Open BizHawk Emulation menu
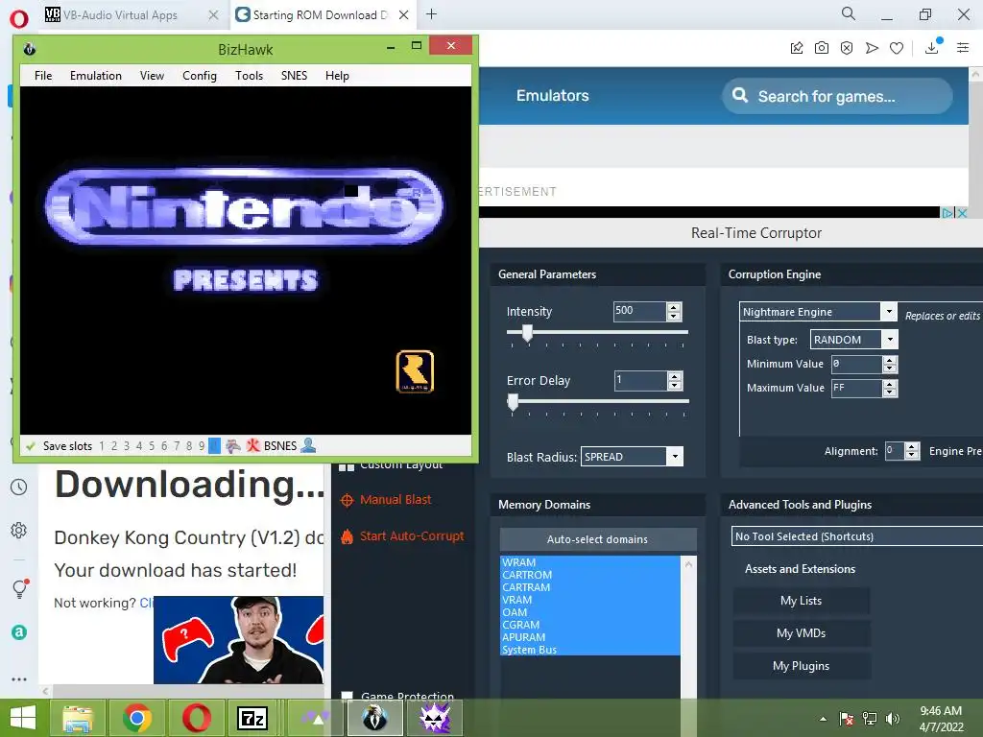 point(96,76)
